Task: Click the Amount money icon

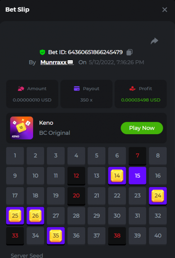Action: [x=21, y=88]
